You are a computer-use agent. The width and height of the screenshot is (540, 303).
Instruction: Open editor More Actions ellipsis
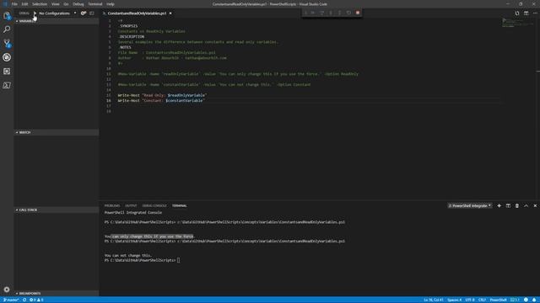click(x=535, y=13)
